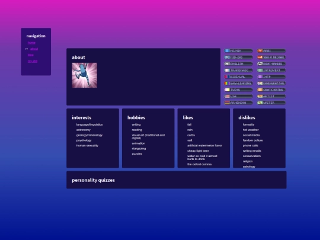Viewport: 320px width, 240px height.
Task: Click the RIGHT-HANDED badge
Action: (271, 63)
